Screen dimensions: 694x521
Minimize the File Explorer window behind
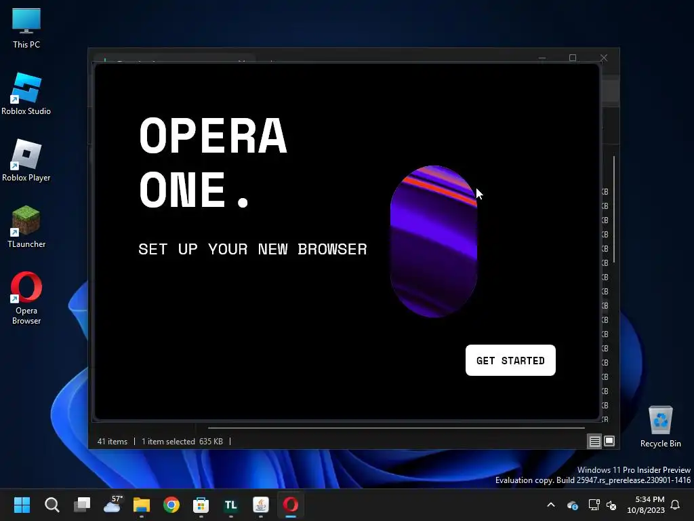(x=542, y=58)
